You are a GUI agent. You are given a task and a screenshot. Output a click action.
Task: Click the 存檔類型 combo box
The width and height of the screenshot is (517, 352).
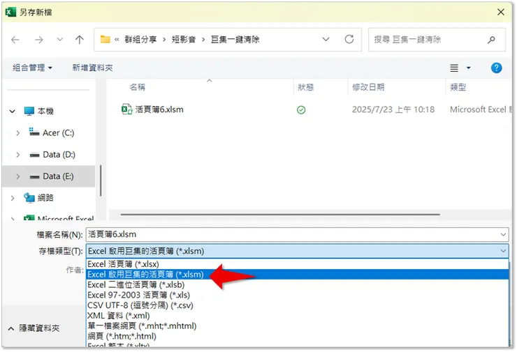297,252
